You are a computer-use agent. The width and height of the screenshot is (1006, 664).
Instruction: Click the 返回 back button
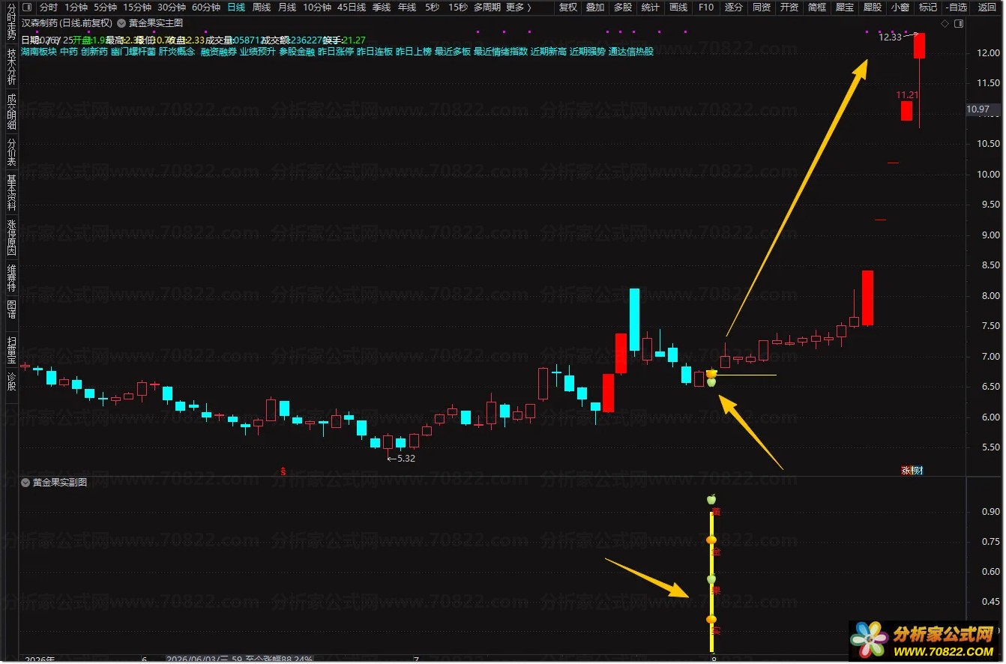pyautogui.click(x=987, y=7)
